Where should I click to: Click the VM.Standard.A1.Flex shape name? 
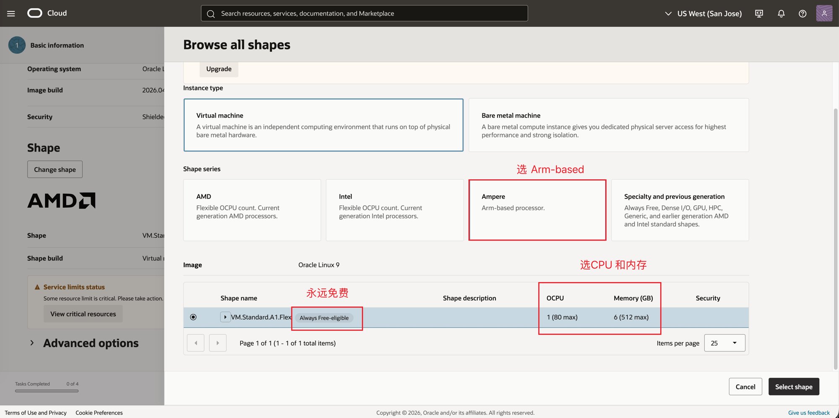point(261,317)
